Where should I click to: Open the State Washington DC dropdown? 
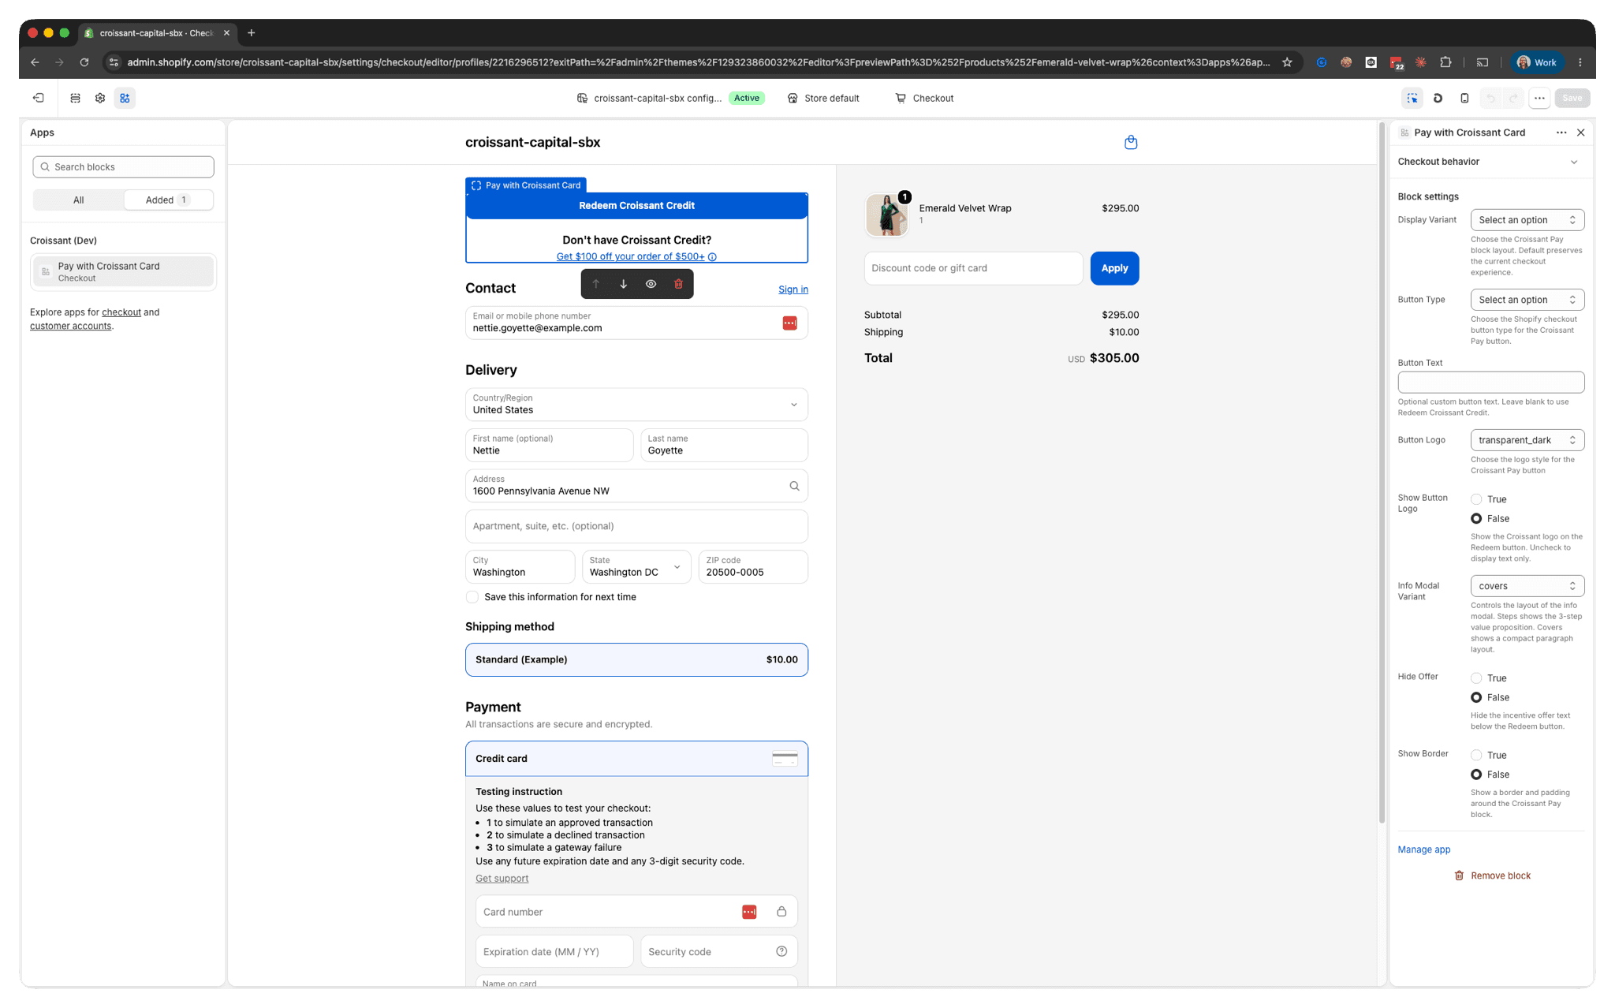[x=636, y=567]
